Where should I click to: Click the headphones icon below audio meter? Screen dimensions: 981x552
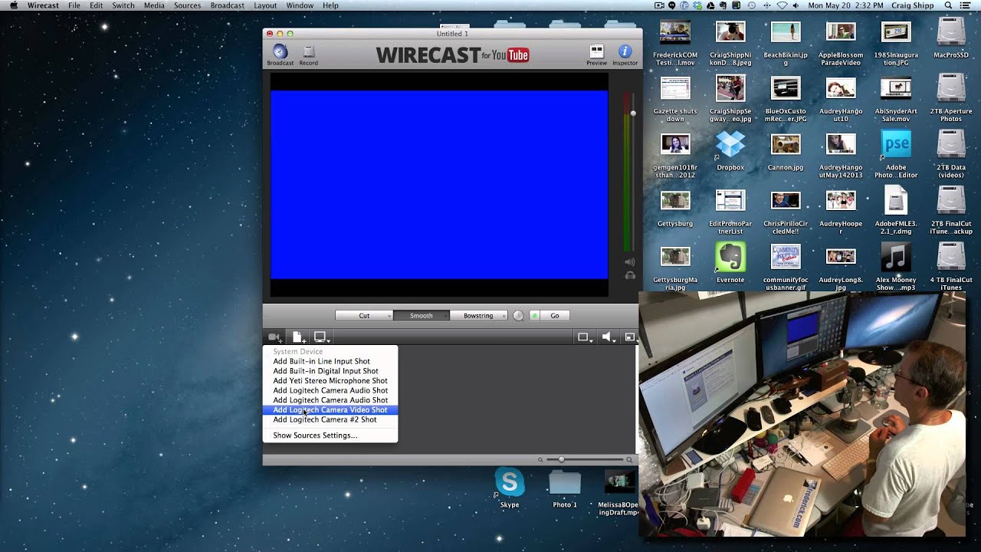[630, 274]
